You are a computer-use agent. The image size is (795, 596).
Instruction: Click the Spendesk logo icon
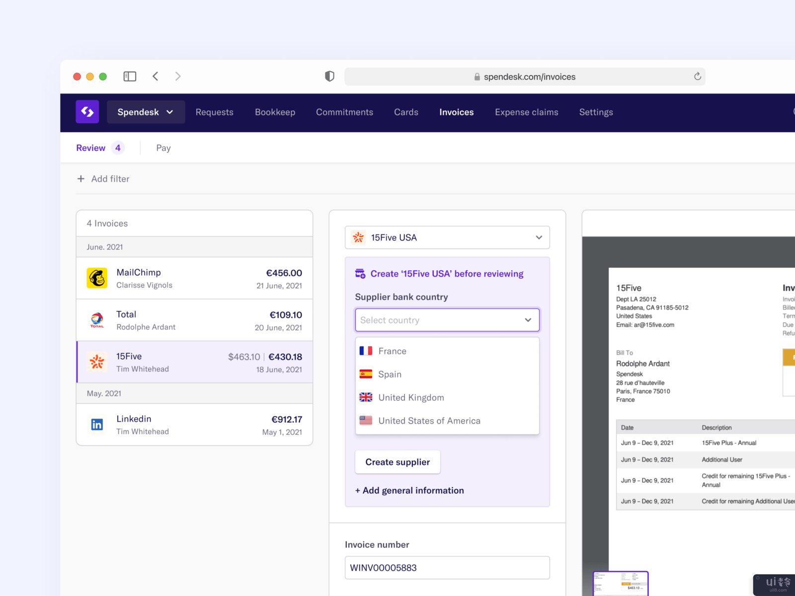coord(87,112)
